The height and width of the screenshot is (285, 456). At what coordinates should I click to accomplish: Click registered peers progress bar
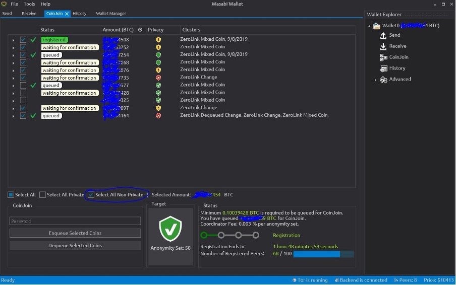pyautogui.click(x=323, y=254)
